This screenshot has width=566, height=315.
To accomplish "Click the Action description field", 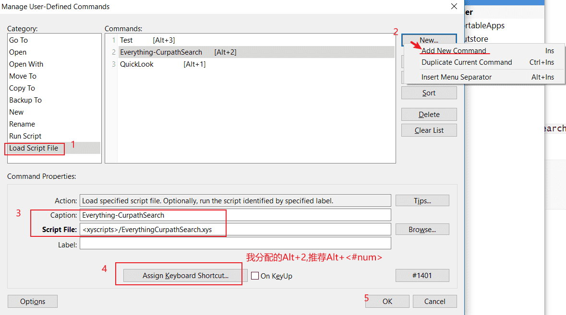I will pyautogui.click(x=235, y=201).
